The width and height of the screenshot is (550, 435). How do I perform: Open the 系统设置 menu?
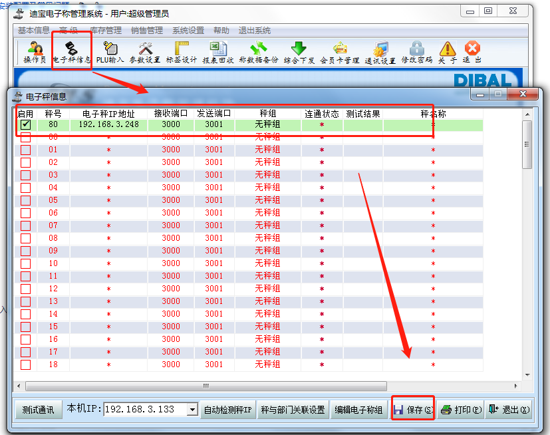coord(188,31)
